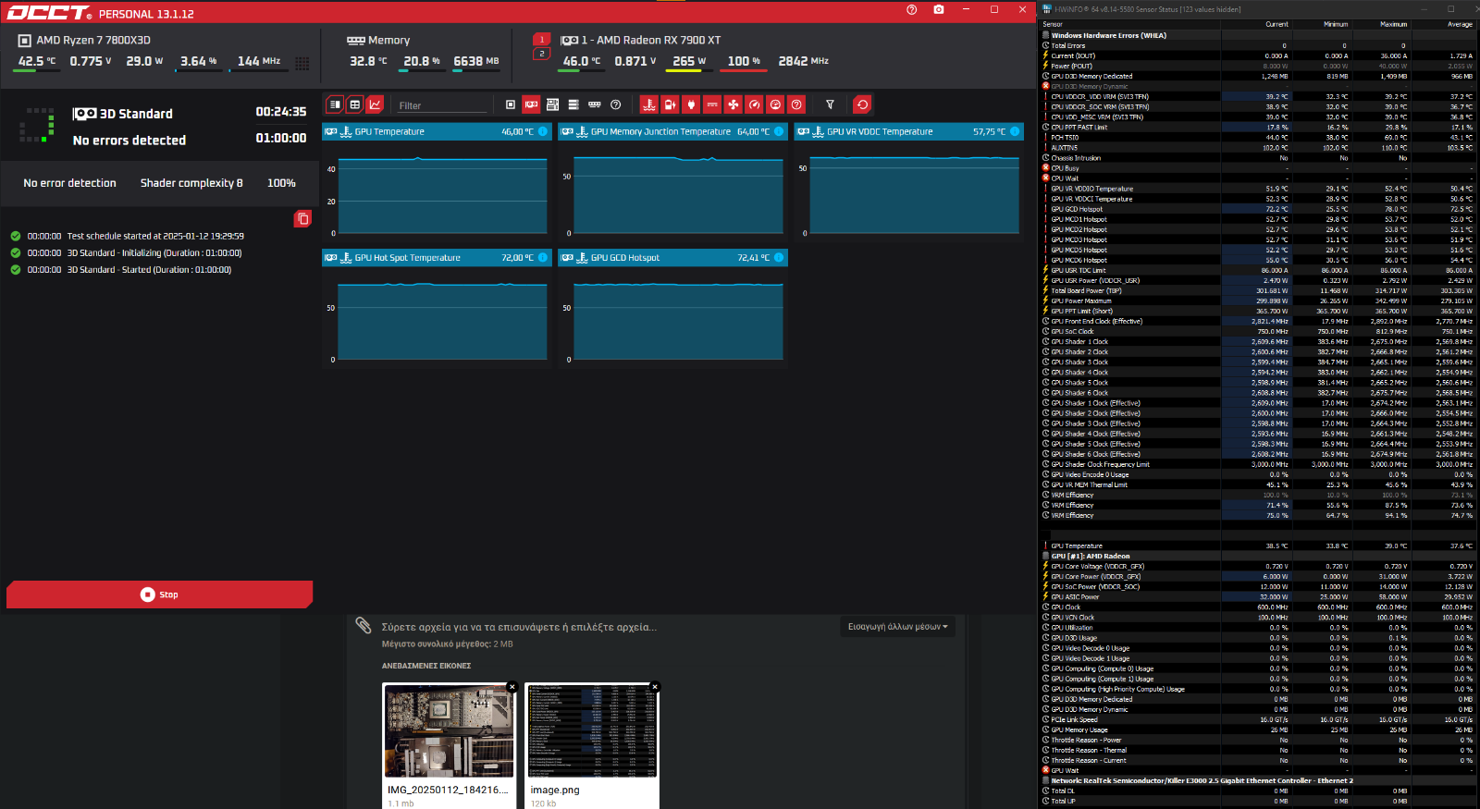
Task: Click info icon on GPU VR VDDC Temperature
Action: pos(1015,131)
